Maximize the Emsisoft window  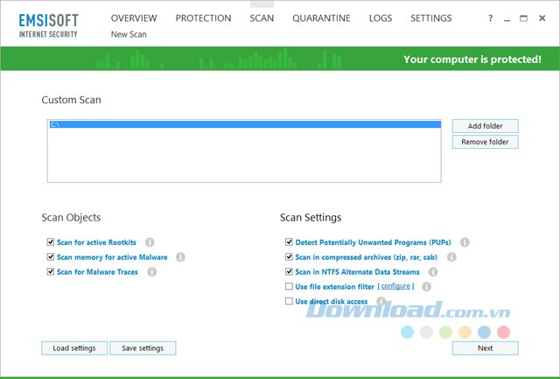point(523,18)
